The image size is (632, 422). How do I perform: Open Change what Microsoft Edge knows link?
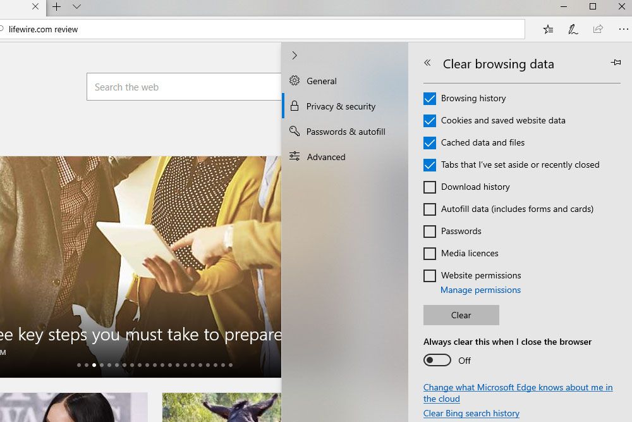click(518, 393)
